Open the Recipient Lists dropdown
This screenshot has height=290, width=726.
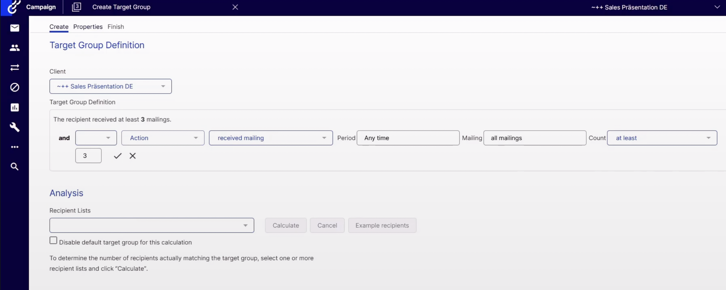[x=152, y=225]
